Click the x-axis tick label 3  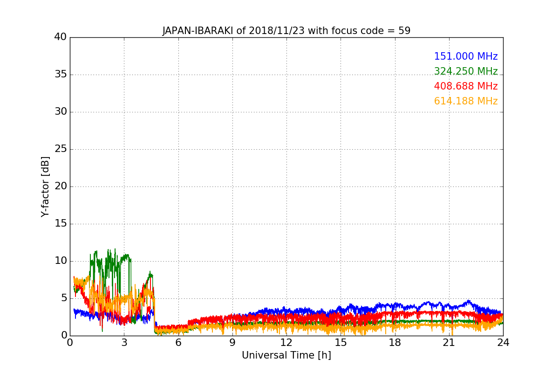[124, 343]
